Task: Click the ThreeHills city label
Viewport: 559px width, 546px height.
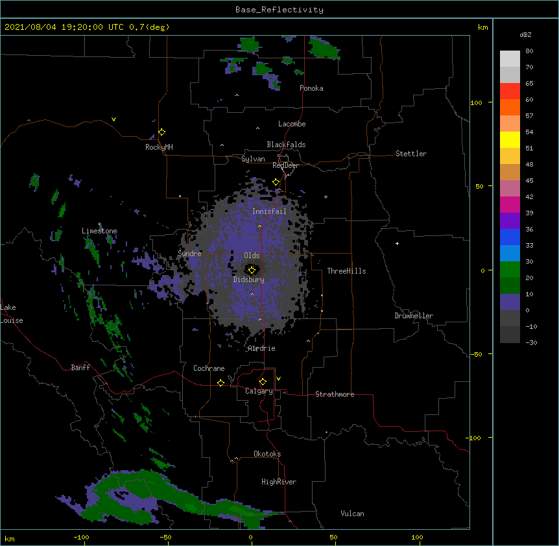Action: point(346,271)
